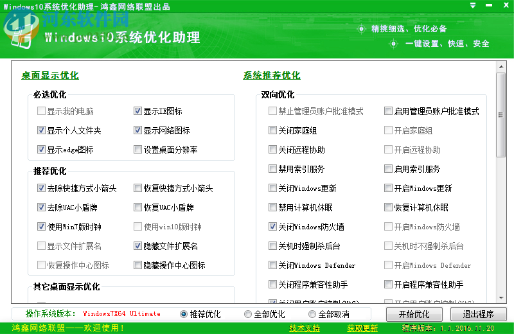Check 禁用索引服务

point(272,169)
